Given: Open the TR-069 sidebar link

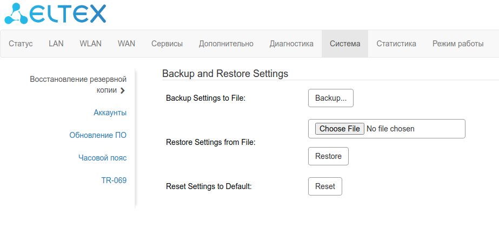Looking at the screenshot, I should [x=114, y=180].
